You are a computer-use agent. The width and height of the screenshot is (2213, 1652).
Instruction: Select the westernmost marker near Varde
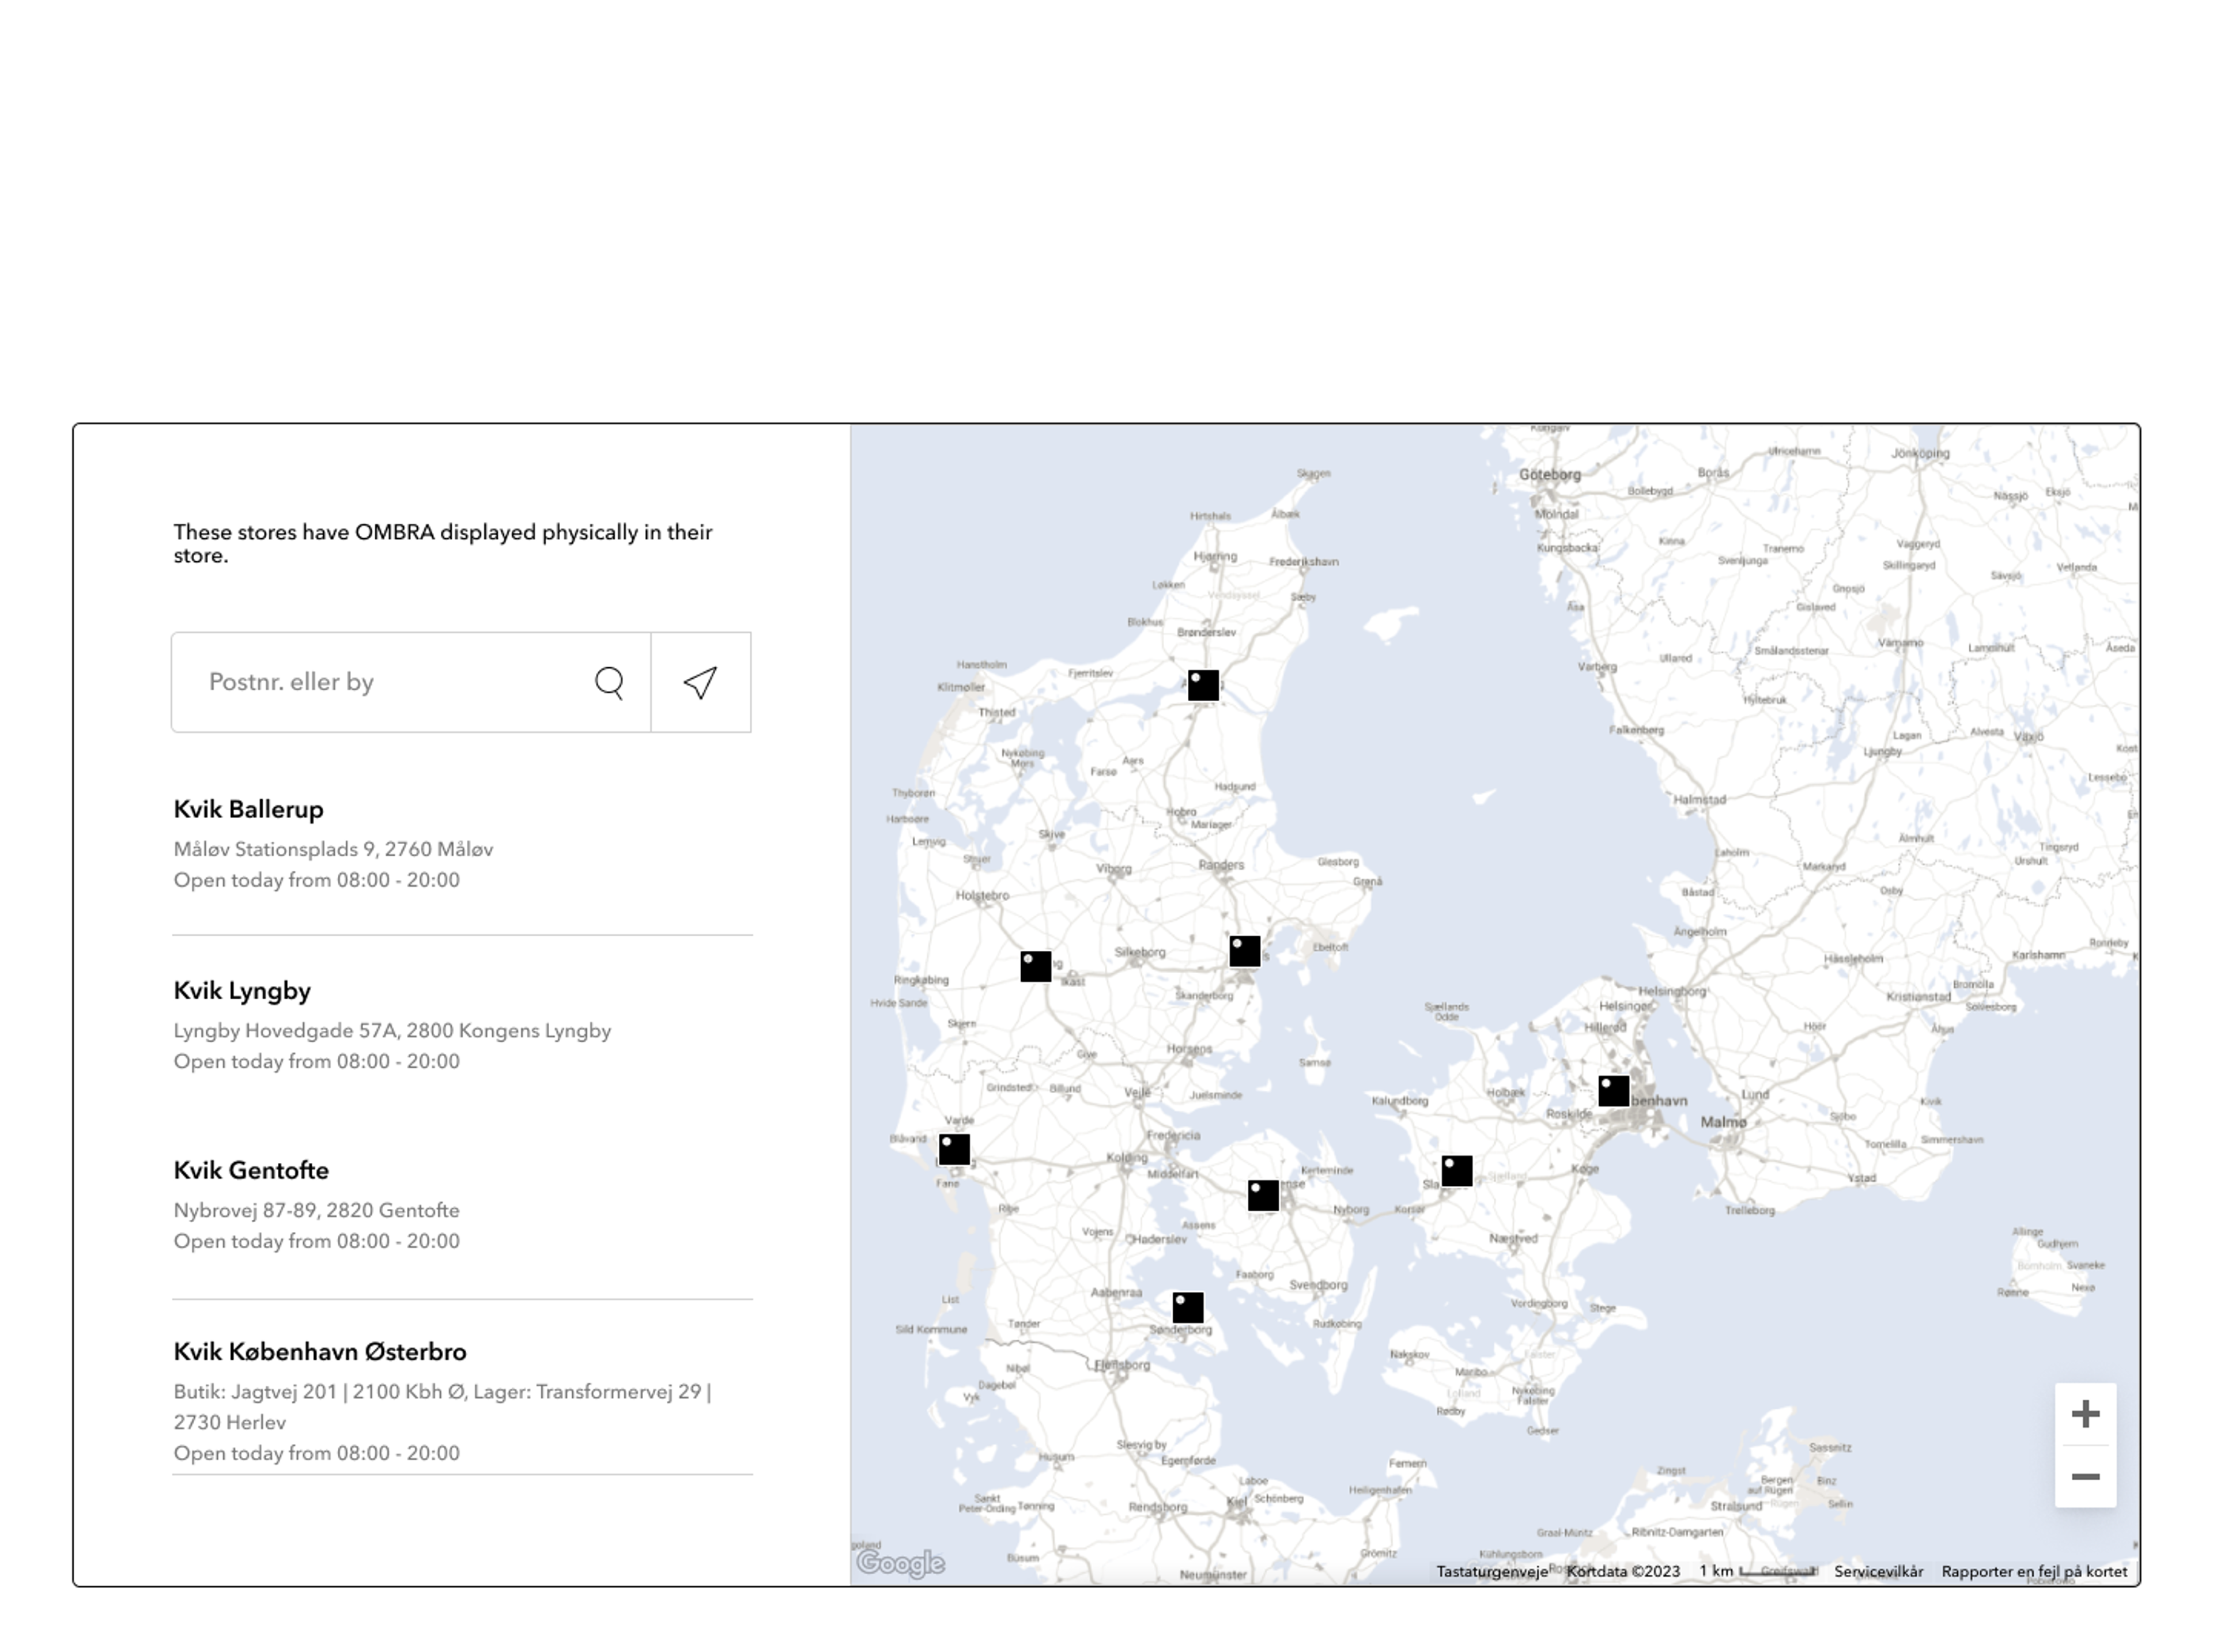pos(954,1149)
